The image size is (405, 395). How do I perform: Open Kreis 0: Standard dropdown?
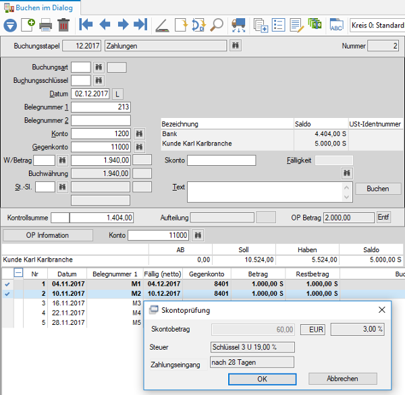(x=377, y=26)
